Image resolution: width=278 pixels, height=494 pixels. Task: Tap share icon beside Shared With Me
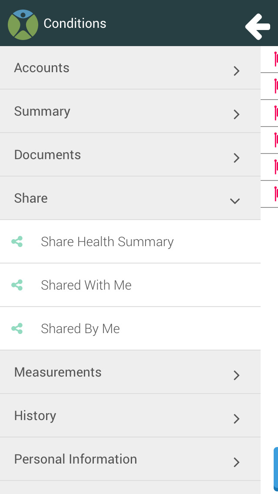[17, 285]
